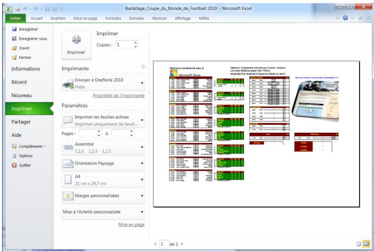Sort descending using quick access icon

click(x=55, y=9)
